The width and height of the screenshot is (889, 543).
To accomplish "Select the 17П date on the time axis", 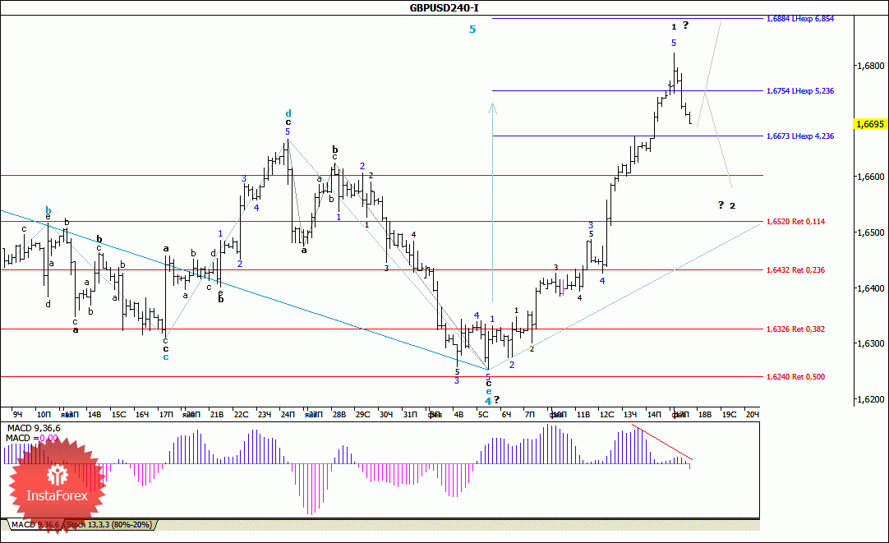I will [166, 415].
